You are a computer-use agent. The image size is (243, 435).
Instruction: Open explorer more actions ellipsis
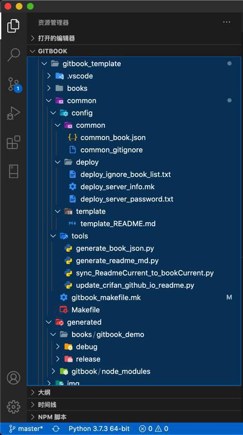pos(227,22)
